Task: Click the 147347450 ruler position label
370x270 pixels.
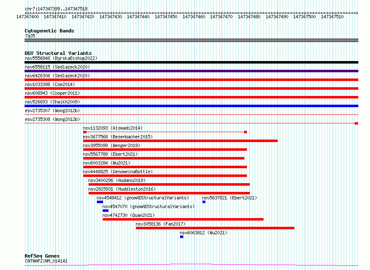Action: [x=166, y=17]
